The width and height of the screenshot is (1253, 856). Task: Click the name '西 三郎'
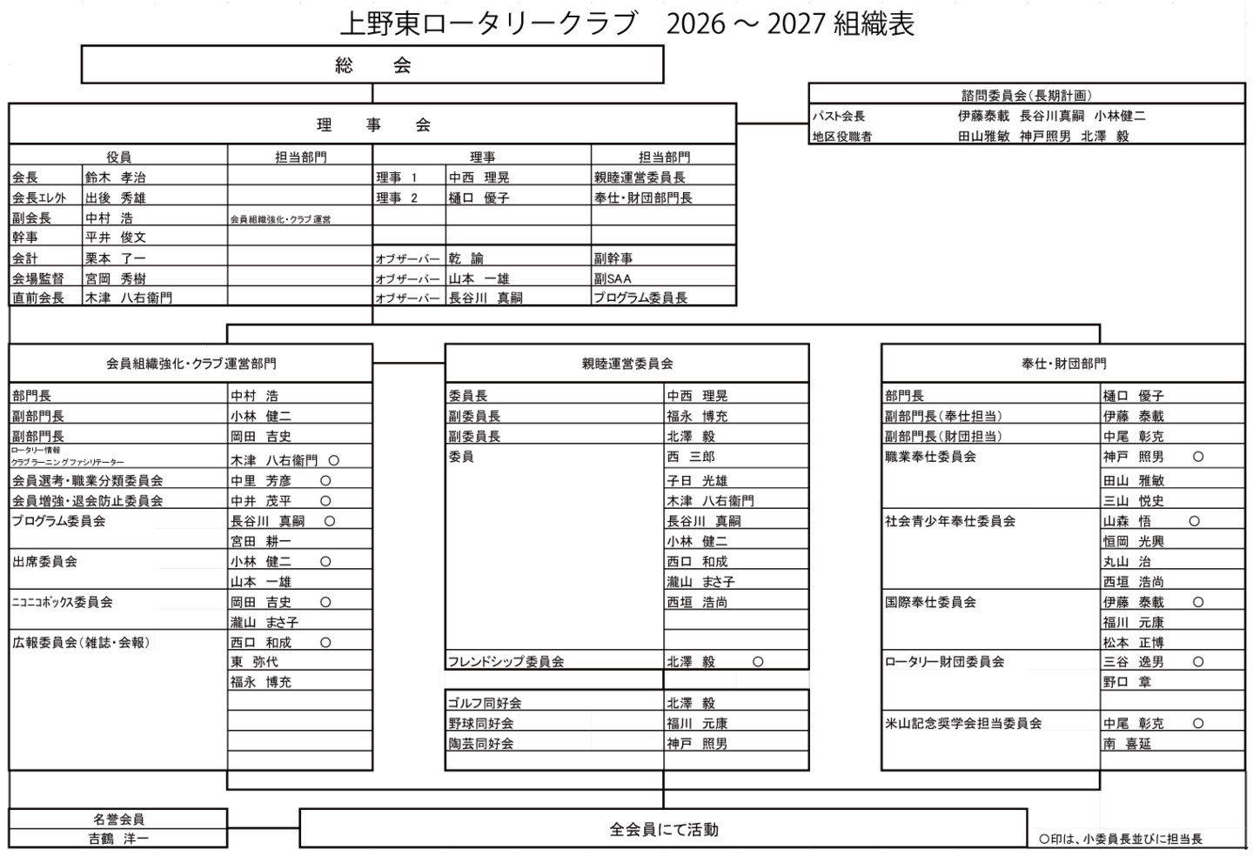[691, 457]
